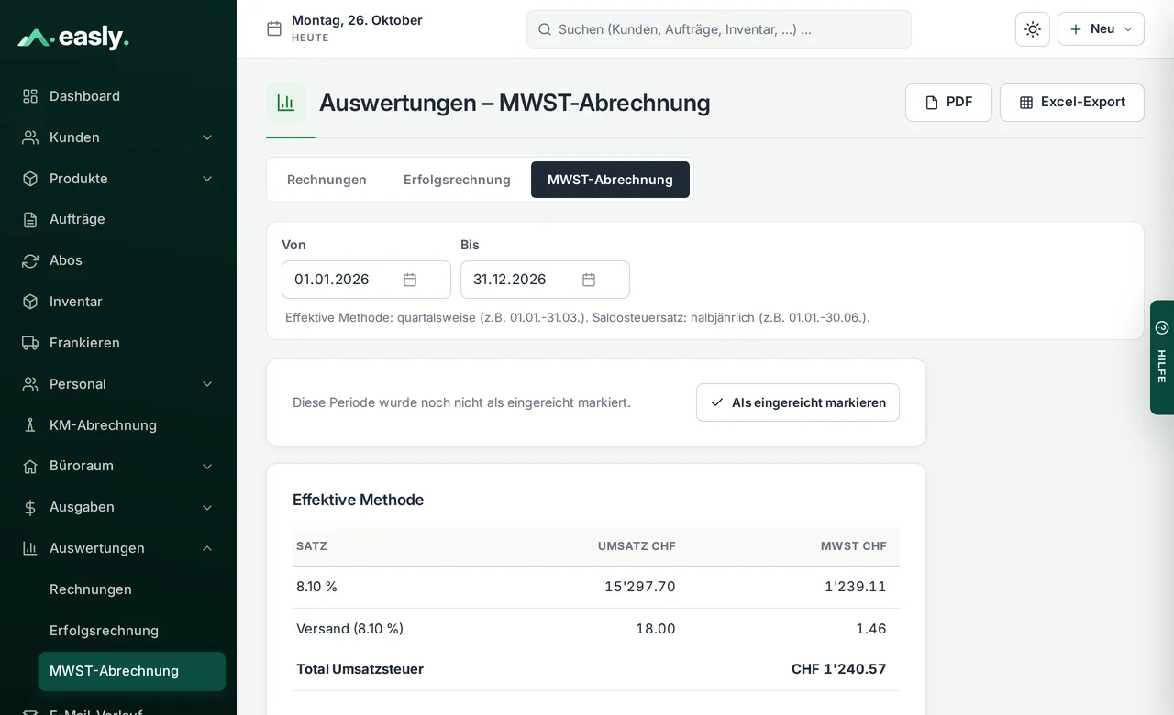Image resolution: width=1174 pixels, height=715 pixels.
Task: Collapse the Auswertungen submenu chevron
Action: coord(207,548)
